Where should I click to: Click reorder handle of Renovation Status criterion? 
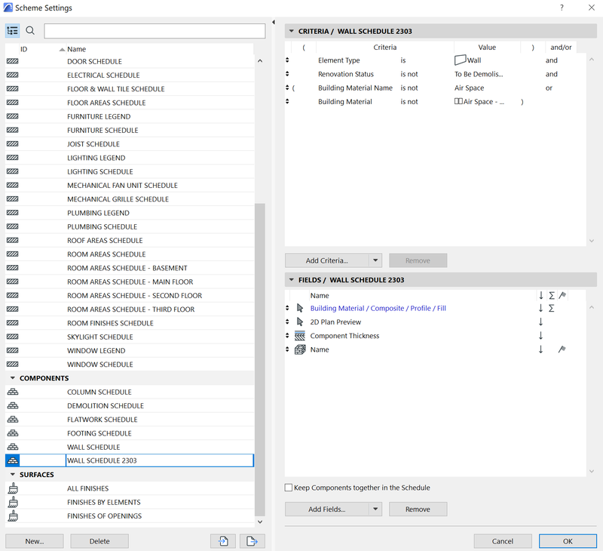pyautogui.click(x=287, y=74)
